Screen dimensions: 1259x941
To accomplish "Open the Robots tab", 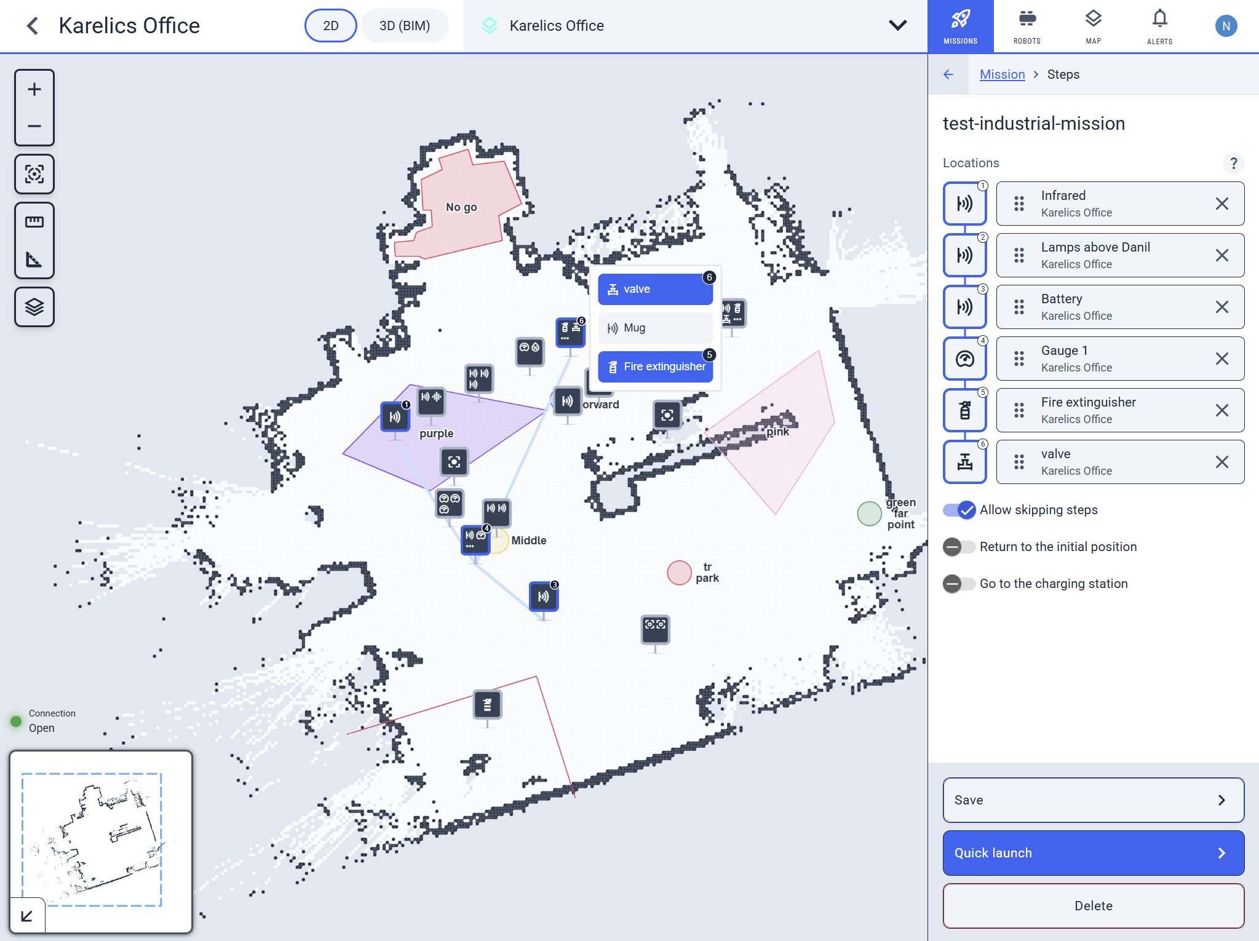I will coord(1027,26).
